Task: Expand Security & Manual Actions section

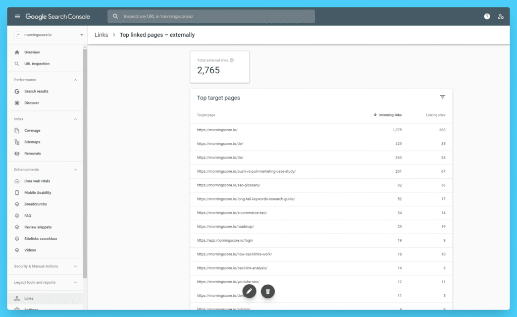Action: [x=76, y=266]
